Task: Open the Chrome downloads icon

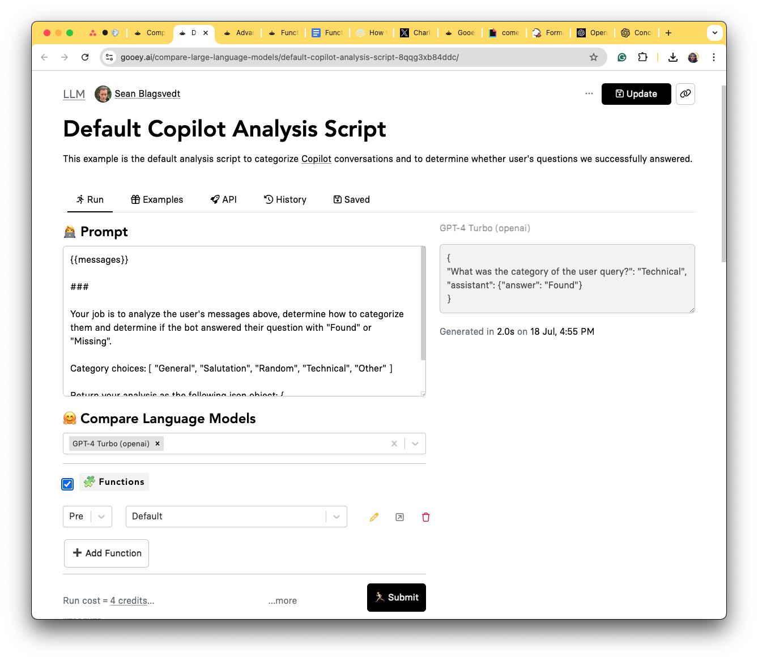Action: pos(672,57)
